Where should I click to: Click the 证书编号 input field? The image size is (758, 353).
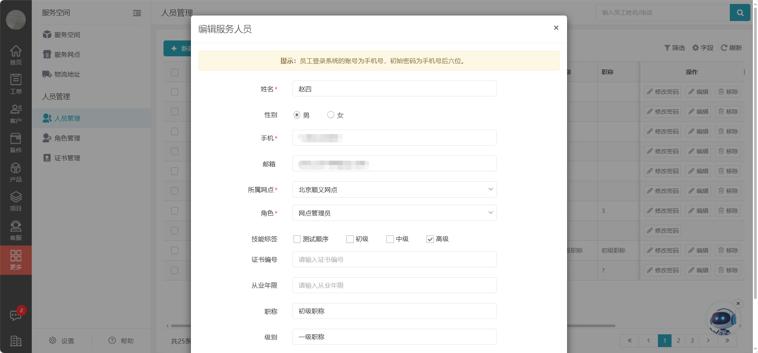pos(394,259)
